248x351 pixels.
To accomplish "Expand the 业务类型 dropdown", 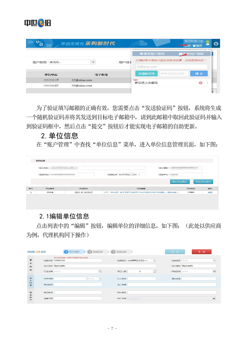I will [215, 260].
